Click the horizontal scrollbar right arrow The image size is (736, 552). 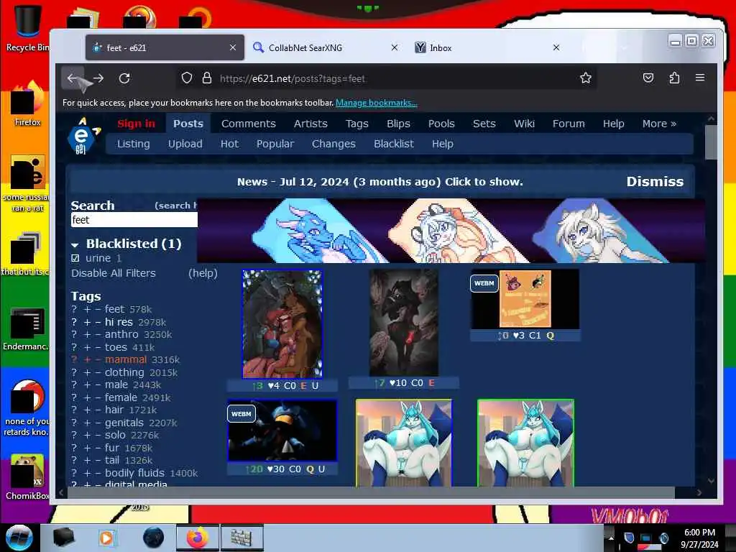pyautogui.click(x=699, y=492)
